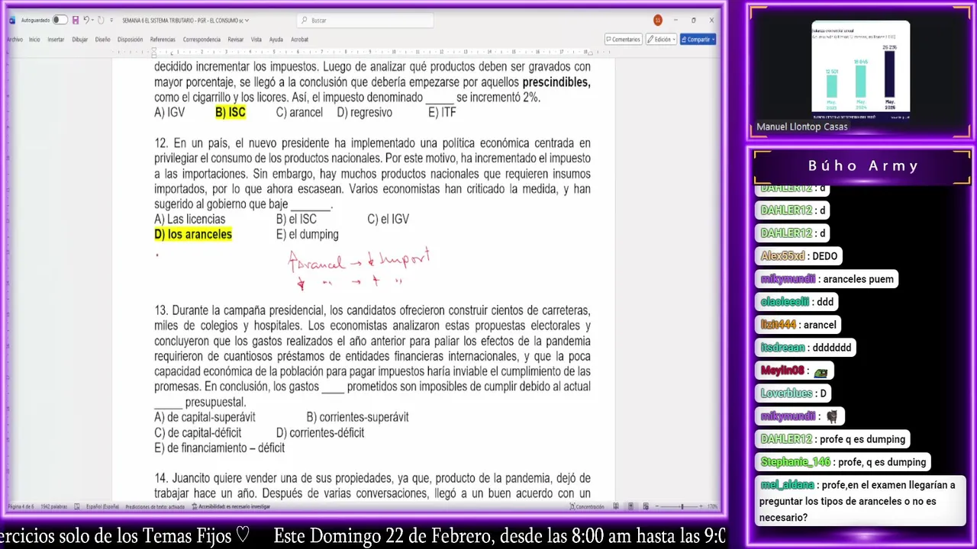Open the Correspondencia tab
The width and height of the screenshot is (977, 549).
point(202,39)
